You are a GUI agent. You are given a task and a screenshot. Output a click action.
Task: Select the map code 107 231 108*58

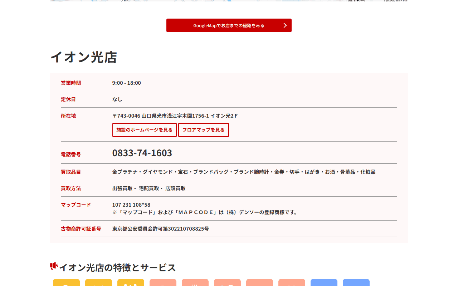131,205
